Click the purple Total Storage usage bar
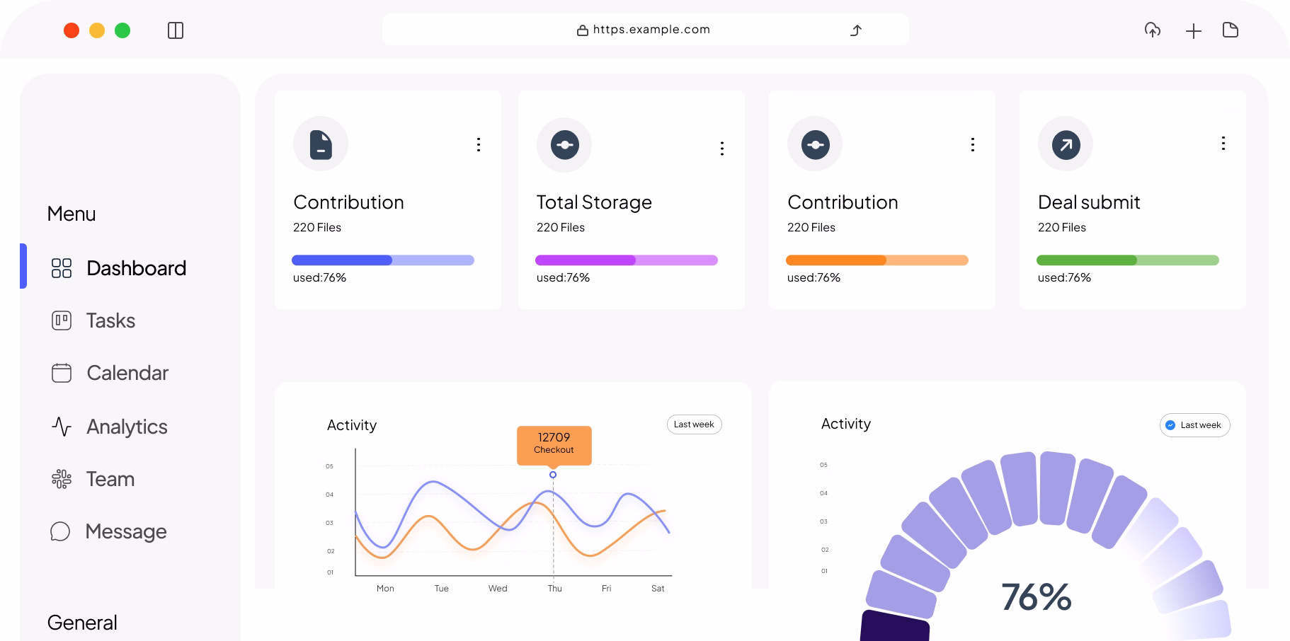This screenshot has height=641, width=1290. click(626, 260)
